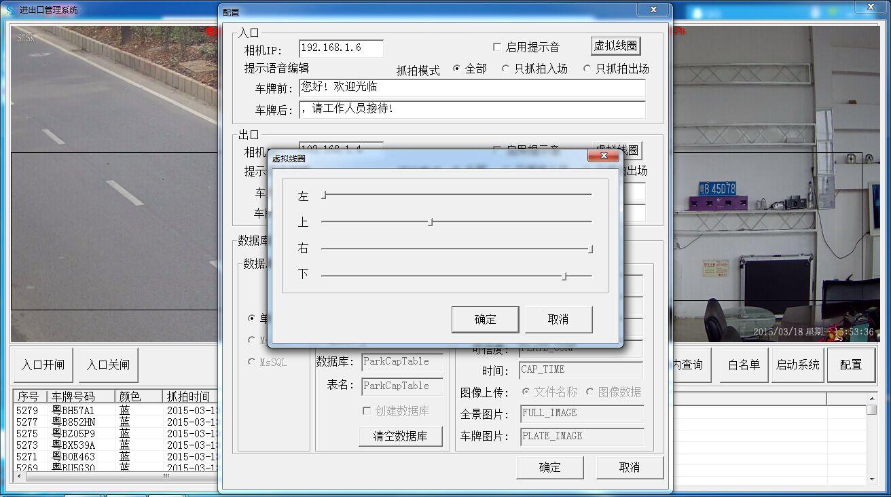This screenshot has height=497, width=891.
Task: Select plate row 粤BZ05P9
Action: click(73, 433)
